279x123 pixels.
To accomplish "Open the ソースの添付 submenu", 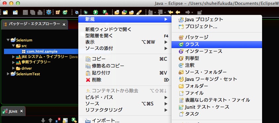I will [x=125, y=48].
